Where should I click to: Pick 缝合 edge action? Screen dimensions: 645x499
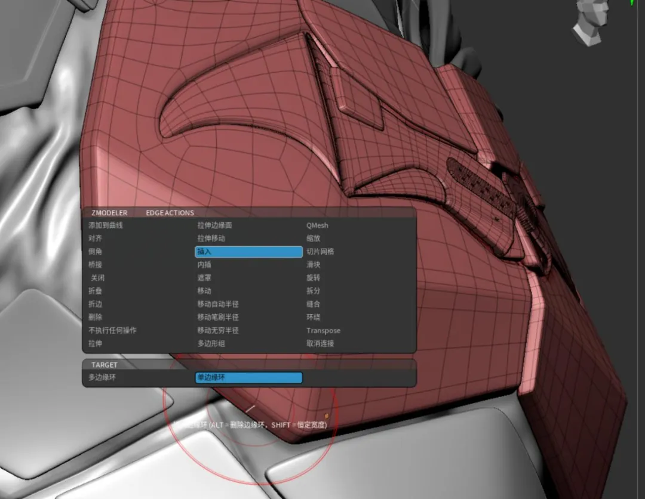tap(313, 304)
